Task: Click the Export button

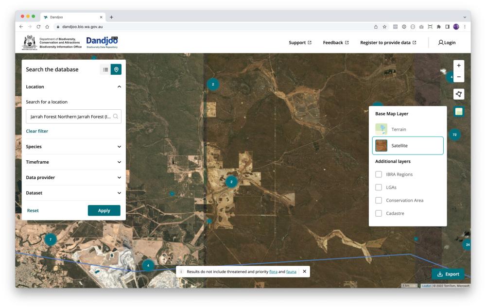Action: coord(448,274)
